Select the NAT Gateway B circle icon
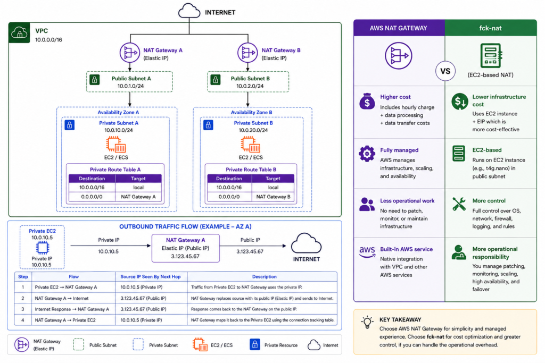The height and width of the screenshot is (363, 545). (x=247, y=53)
